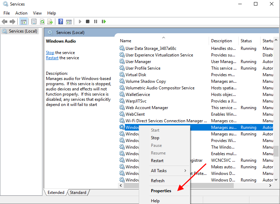The width and height of the screenshot is (280, 204).
Task: Toggle Show/Hide Console Tree toolbar icon
Action: click(24, 22)
